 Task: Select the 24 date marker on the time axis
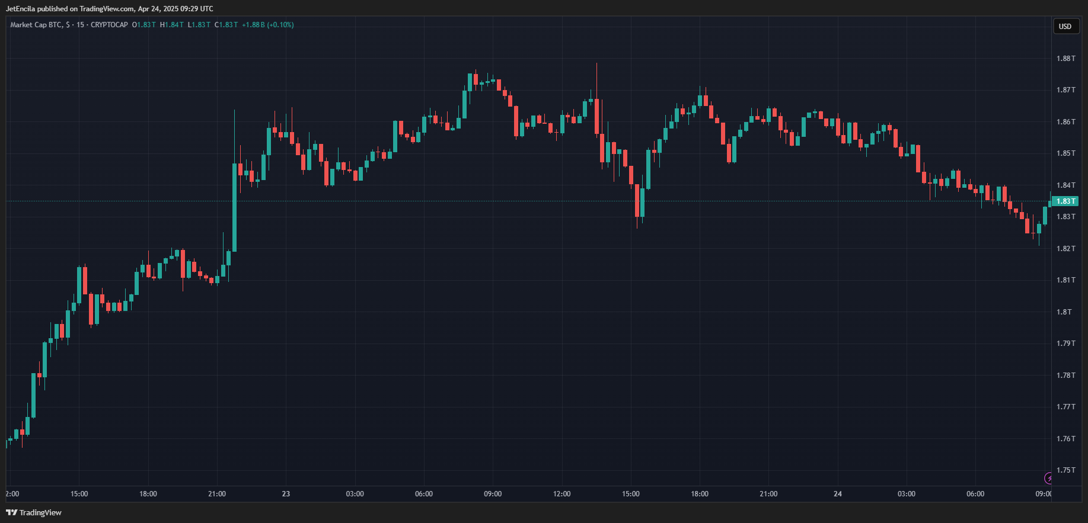coord(837,494)
